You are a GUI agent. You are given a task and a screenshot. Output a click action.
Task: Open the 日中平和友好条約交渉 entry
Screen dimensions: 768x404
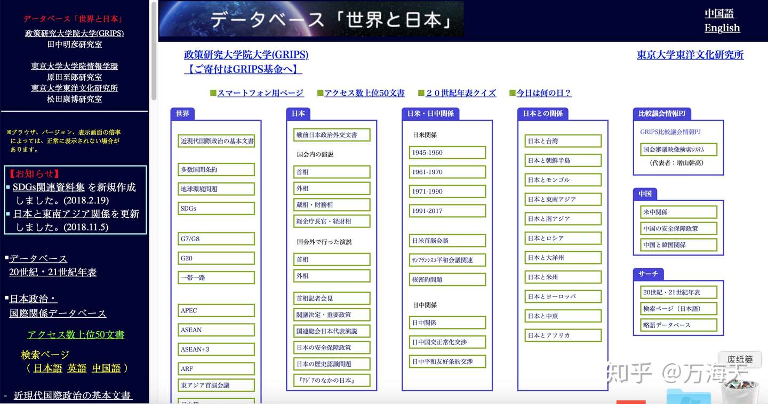[x=447, y=361]
